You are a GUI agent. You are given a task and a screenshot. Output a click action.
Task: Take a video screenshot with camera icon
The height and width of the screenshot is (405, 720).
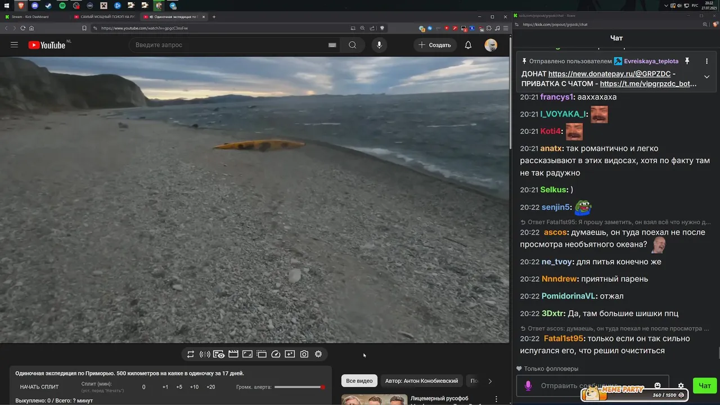coord(304,354)
